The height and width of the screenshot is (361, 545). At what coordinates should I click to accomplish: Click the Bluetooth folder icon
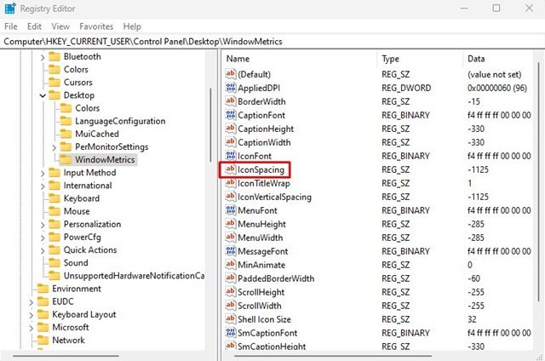[54, 56]
